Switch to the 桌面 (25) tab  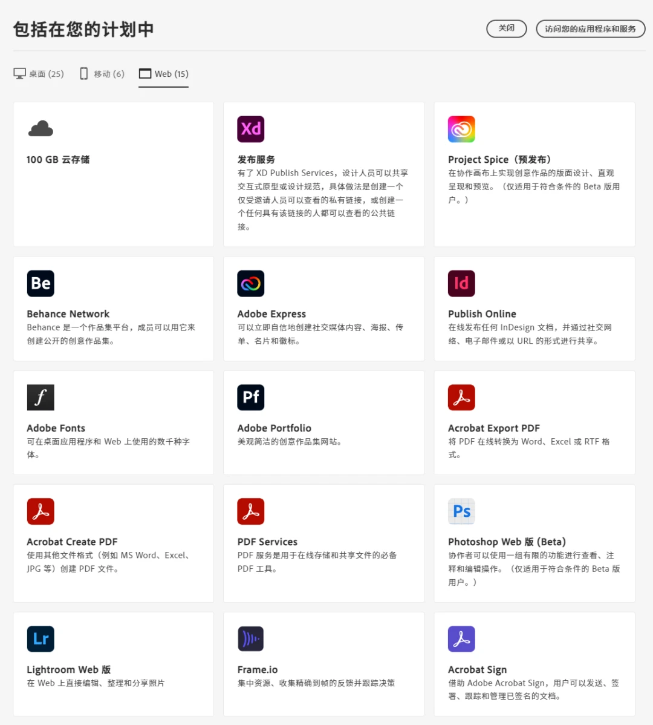pyautogui.click(x=39, y=74)
